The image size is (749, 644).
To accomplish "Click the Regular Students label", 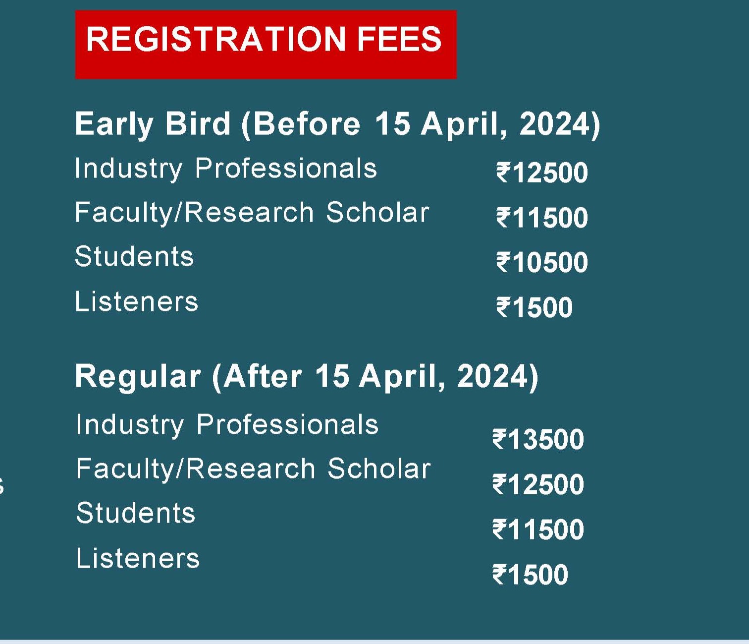I will [136, 513].
